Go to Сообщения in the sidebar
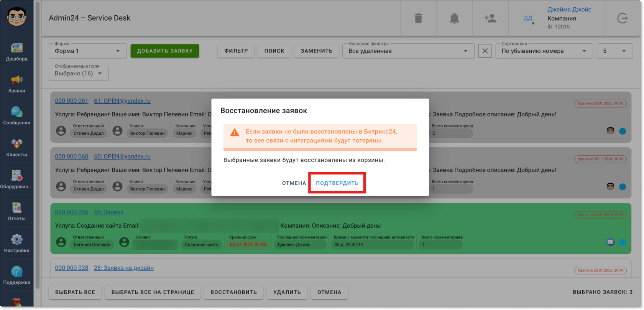 (x=16, y=116)
